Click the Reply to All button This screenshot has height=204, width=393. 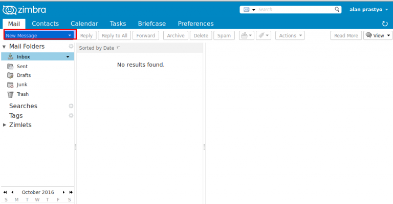point(114,35)
